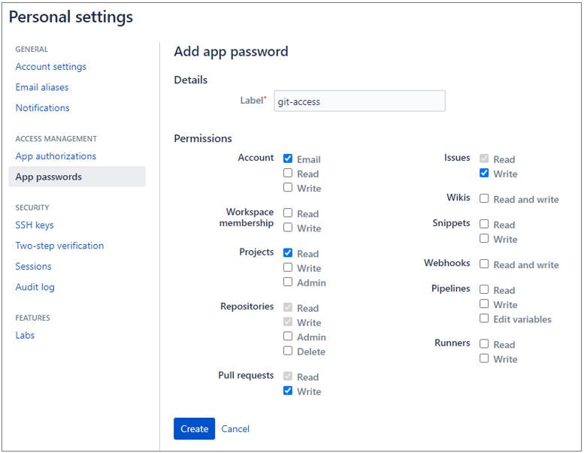The width and height of the screenshot is (584, 453).
Task: Open App authorizations
Action: pos(56,156)
